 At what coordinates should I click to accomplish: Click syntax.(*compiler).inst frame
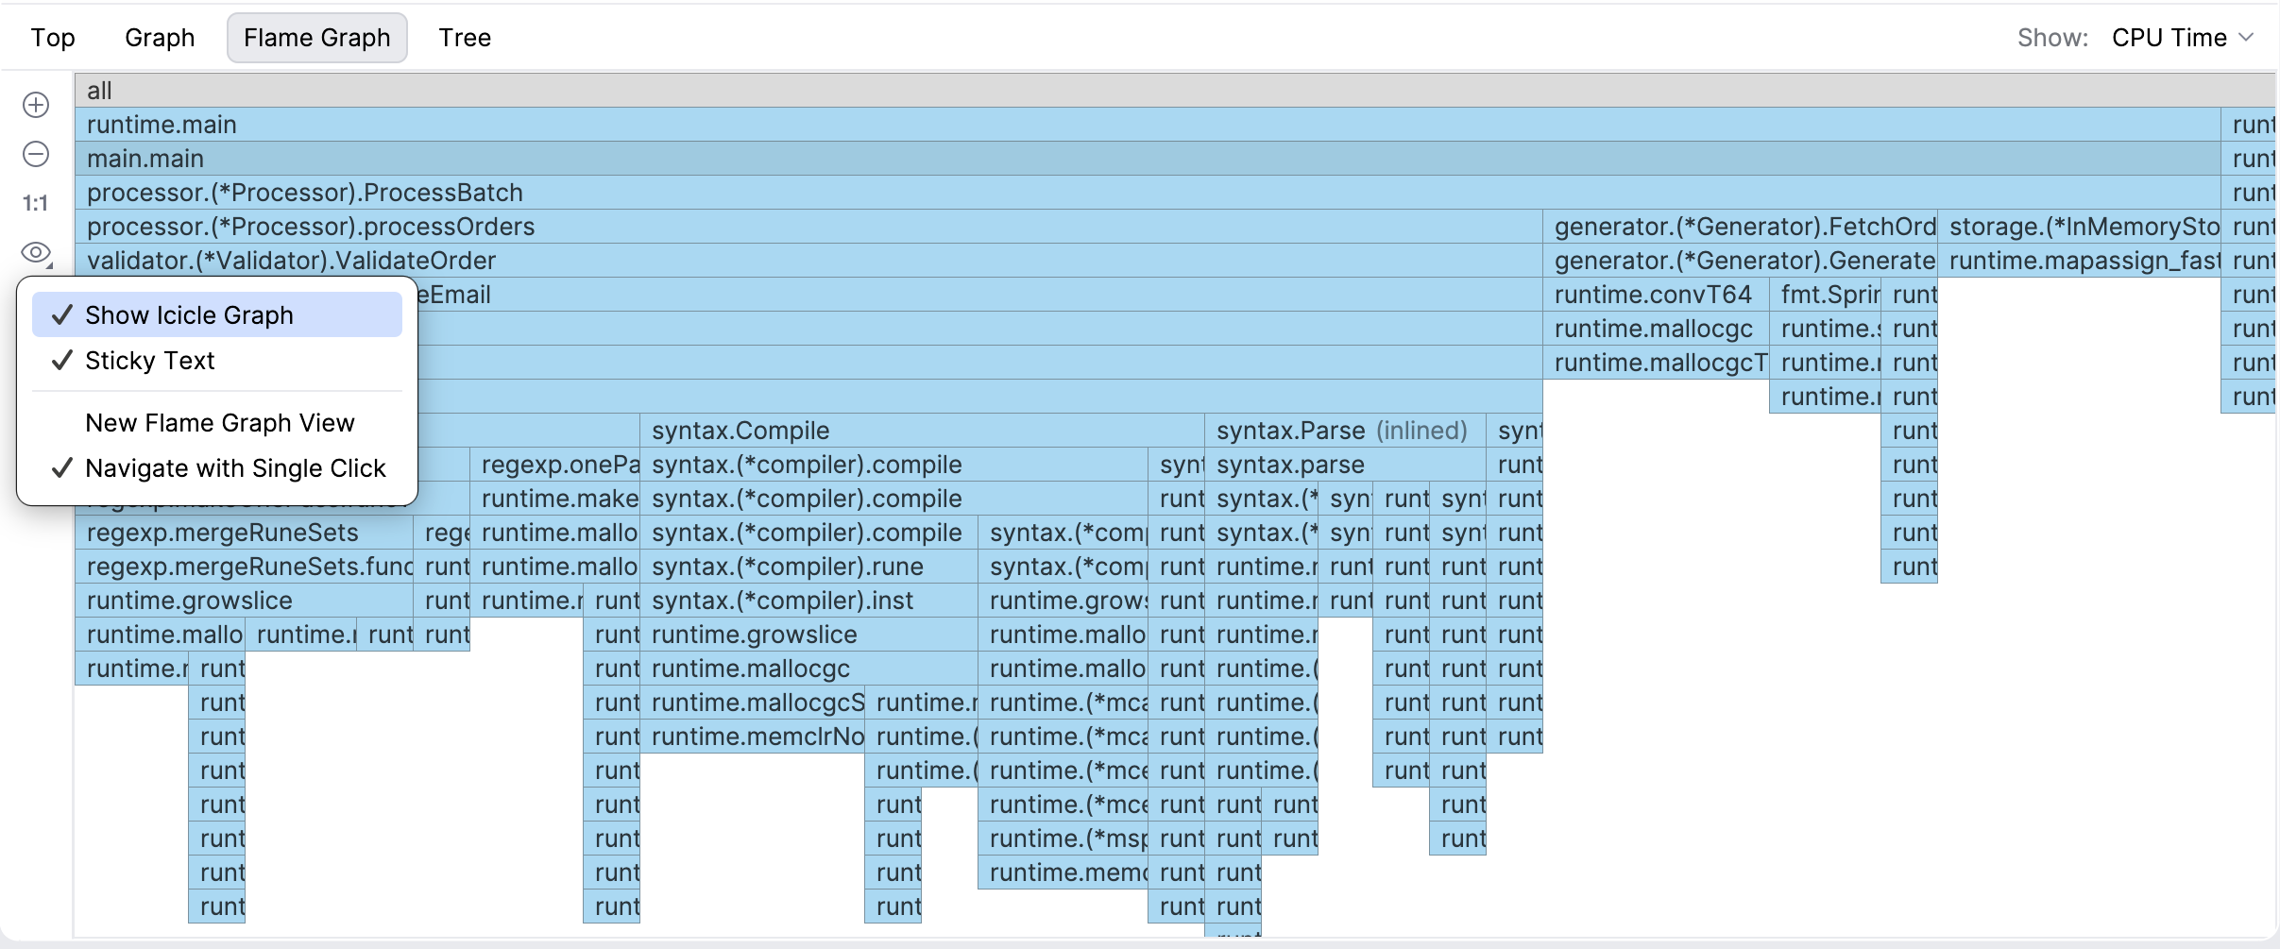(x=808, y=601)
